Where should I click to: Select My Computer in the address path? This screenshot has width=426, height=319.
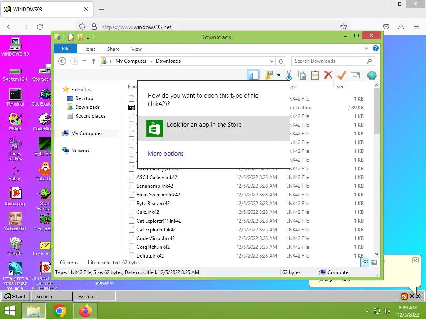point(131,61)
